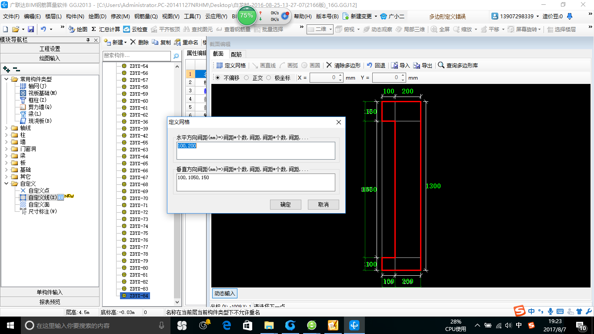Click 复制 copy component icon
Image resolution: width=594 pixels, height=334 pixels.
(155, 42)
